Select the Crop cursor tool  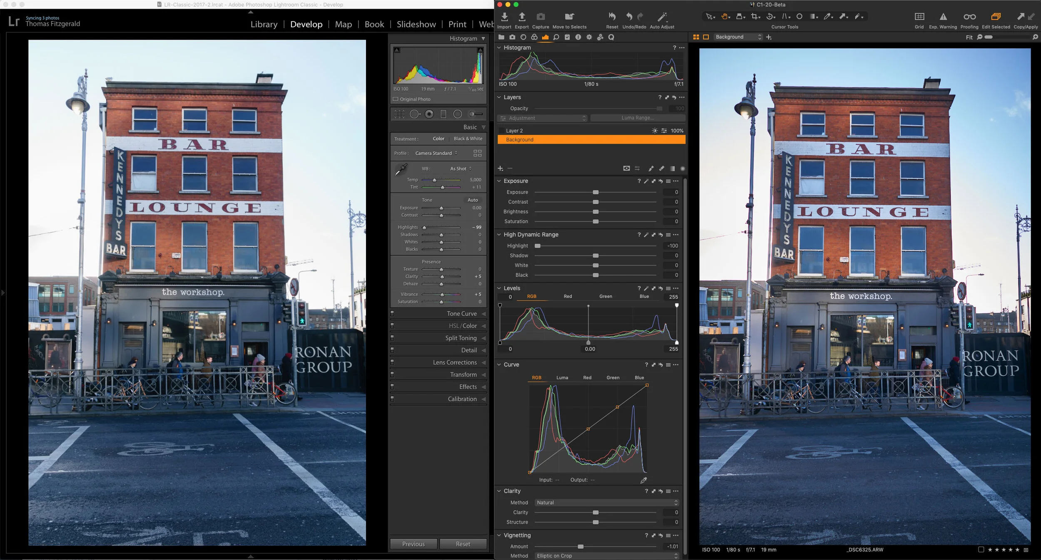755,17
